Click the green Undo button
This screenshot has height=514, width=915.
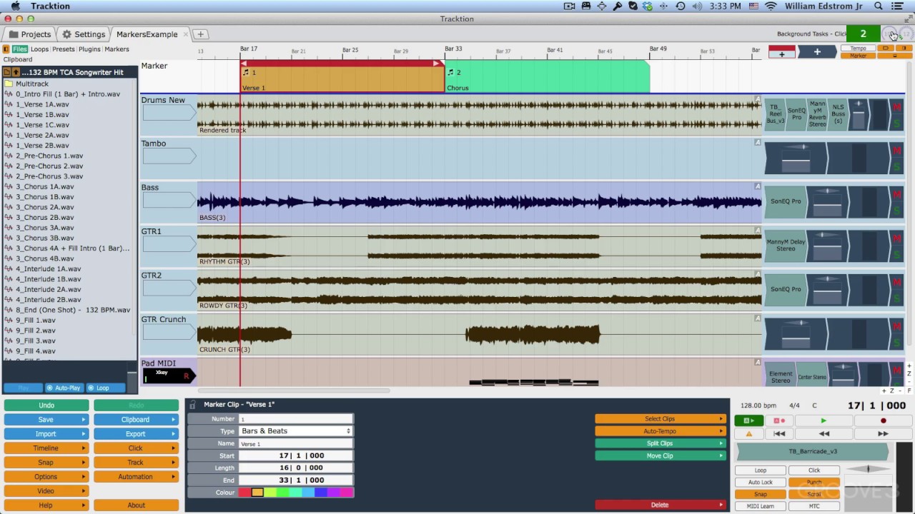tap(46, 405)
